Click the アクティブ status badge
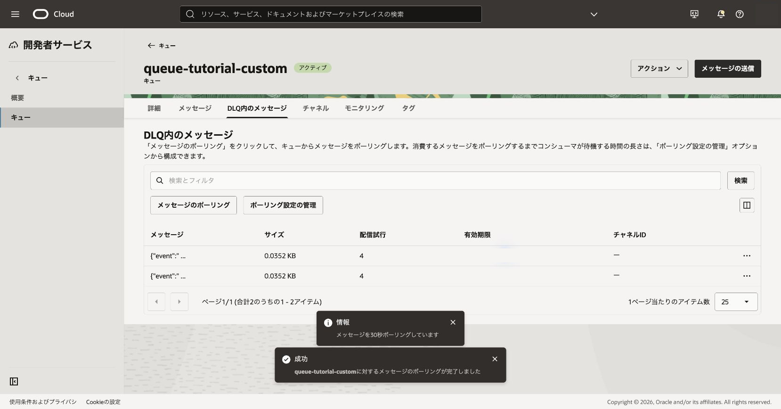 tap(313, 68)
